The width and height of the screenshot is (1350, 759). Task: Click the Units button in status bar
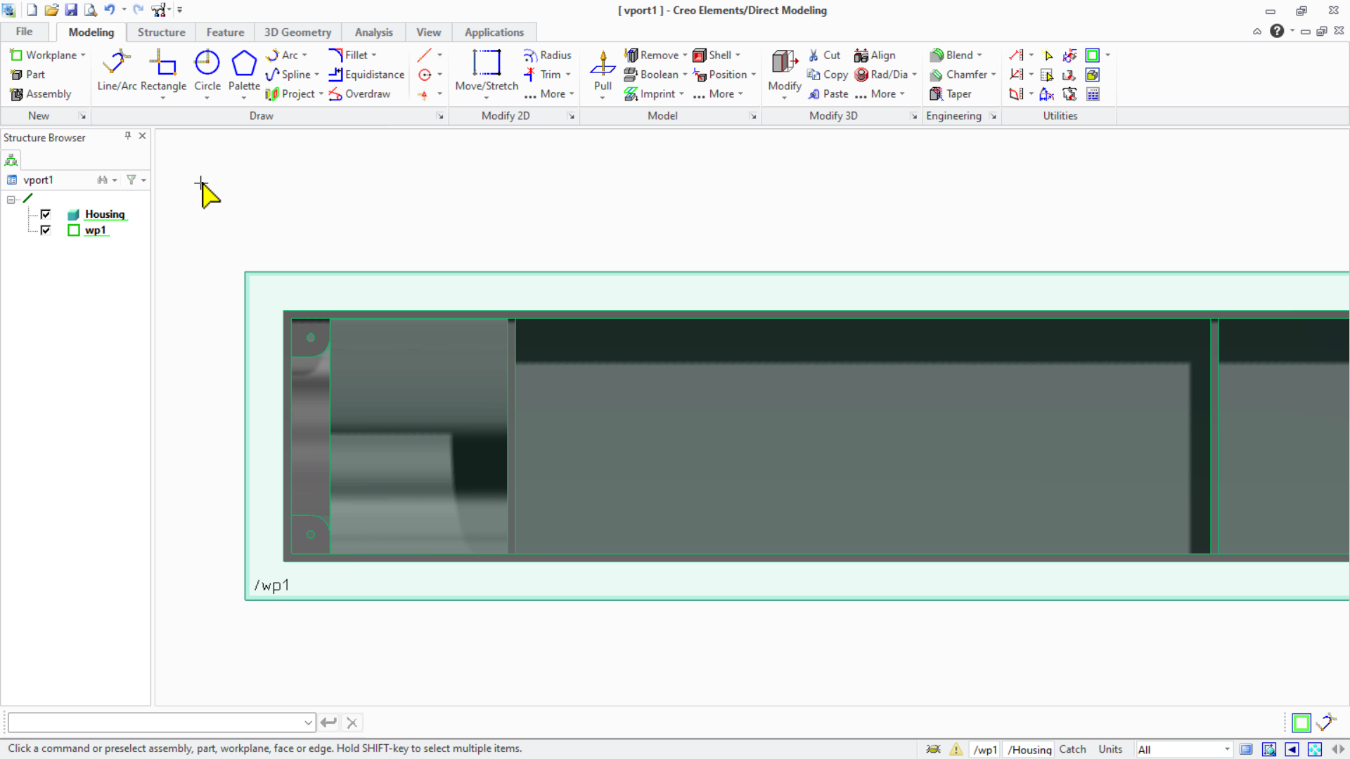point(1111,749)
